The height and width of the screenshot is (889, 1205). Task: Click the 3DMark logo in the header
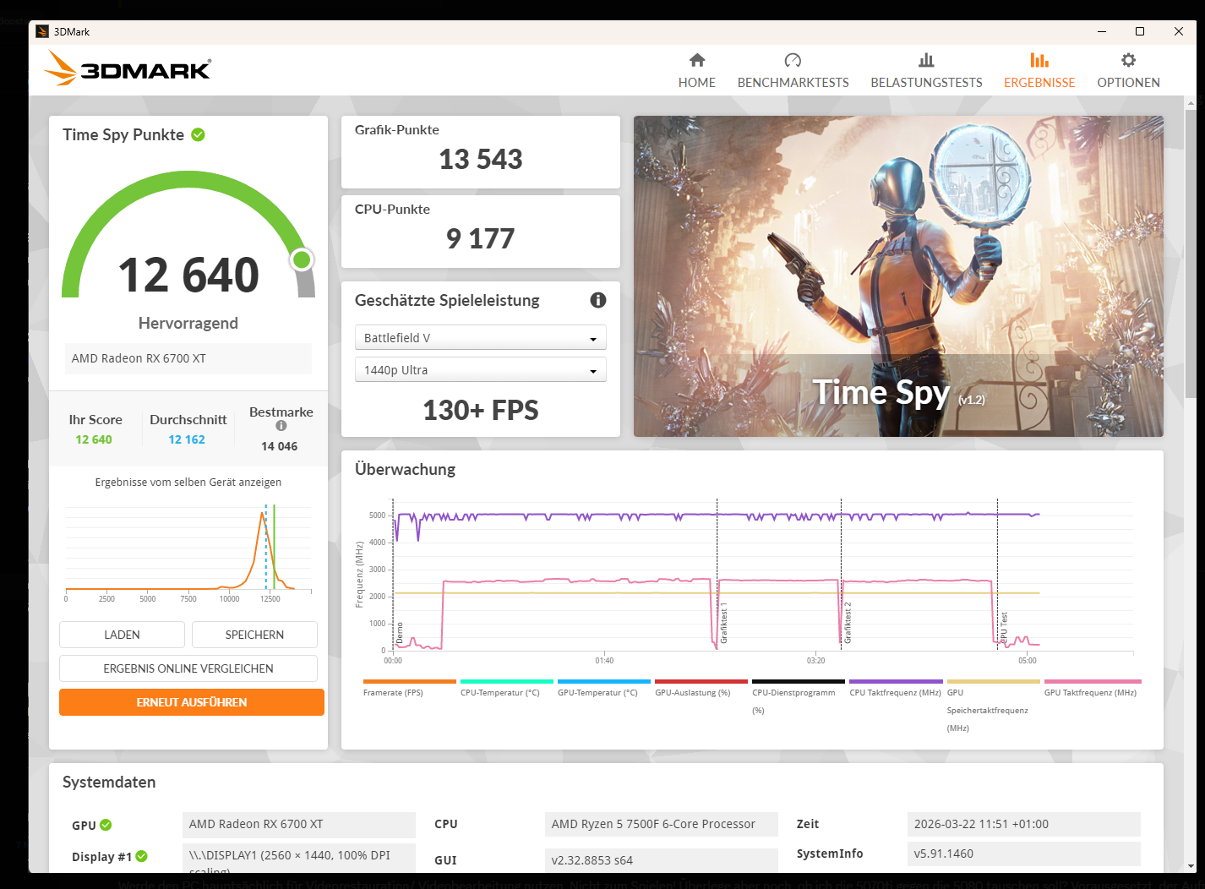tap(128, 68)
